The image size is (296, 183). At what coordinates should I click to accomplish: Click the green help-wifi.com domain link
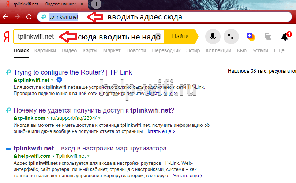[34, 156]
